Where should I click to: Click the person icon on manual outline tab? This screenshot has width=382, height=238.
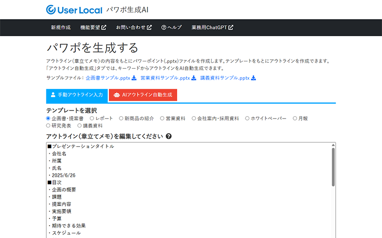coord(53,95)
